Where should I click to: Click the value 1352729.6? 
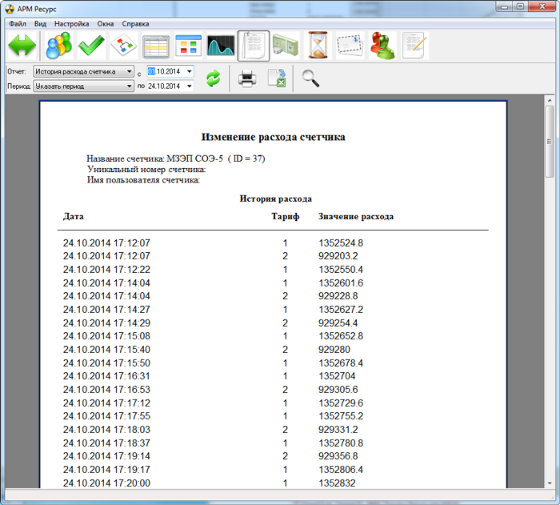[341, 403]
